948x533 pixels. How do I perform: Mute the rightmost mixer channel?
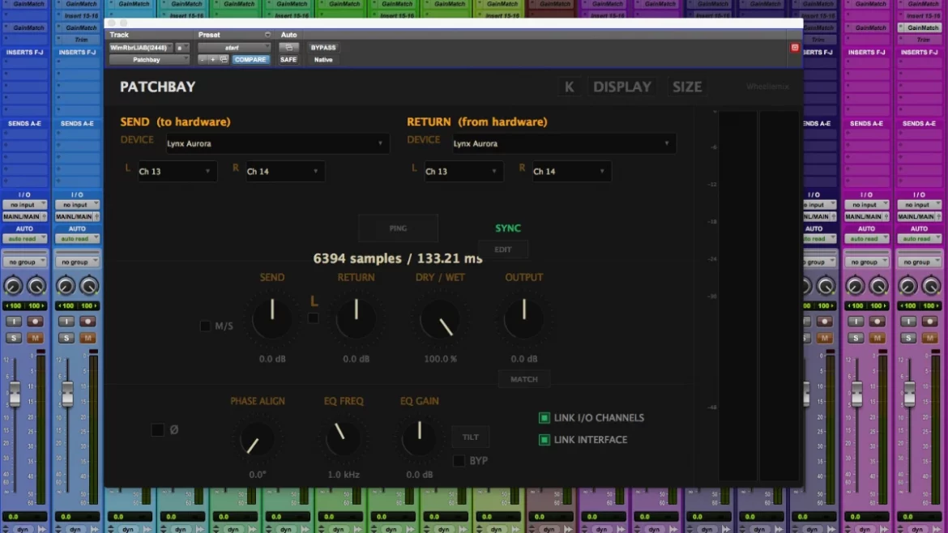[930, 338]
